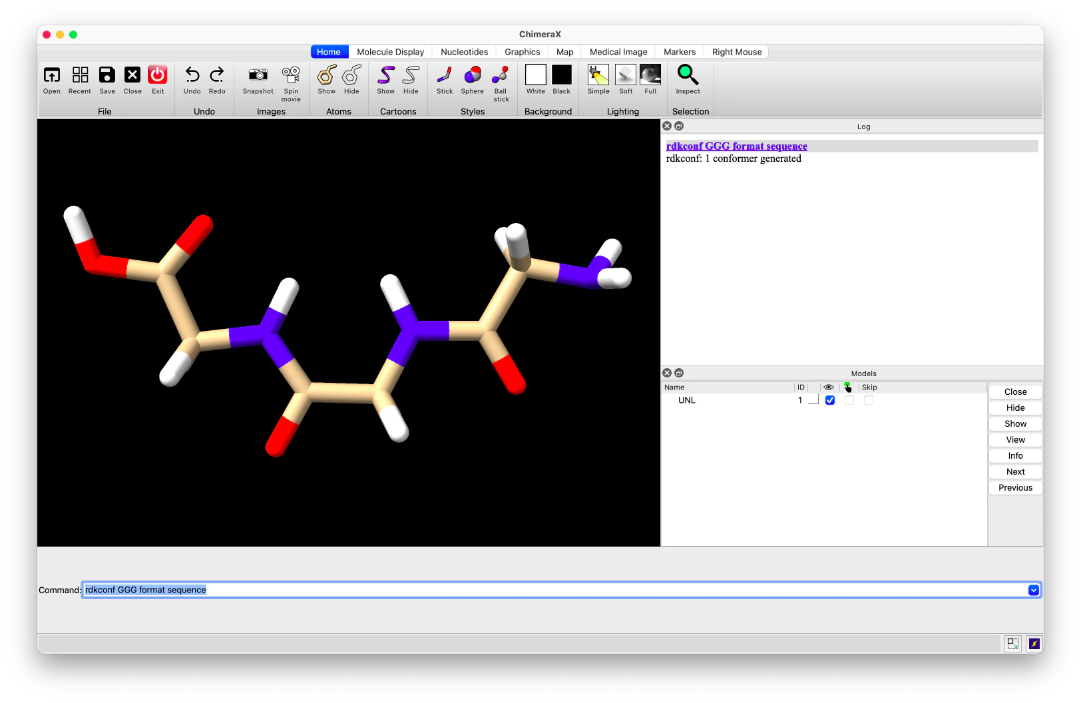Click the Hide button in Models panel
This screenshot has height=703, width=1081.
pyautogui.click(x=1016, y=408)
